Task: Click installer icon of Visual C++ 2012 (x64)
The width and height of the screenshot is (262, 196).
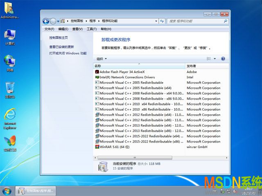Action: [x=97, y=115]
